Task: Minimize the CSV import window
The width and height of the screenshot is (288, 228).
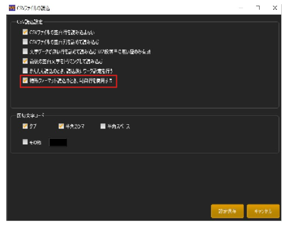Action: pyautogui.click(x=241, y=8)
